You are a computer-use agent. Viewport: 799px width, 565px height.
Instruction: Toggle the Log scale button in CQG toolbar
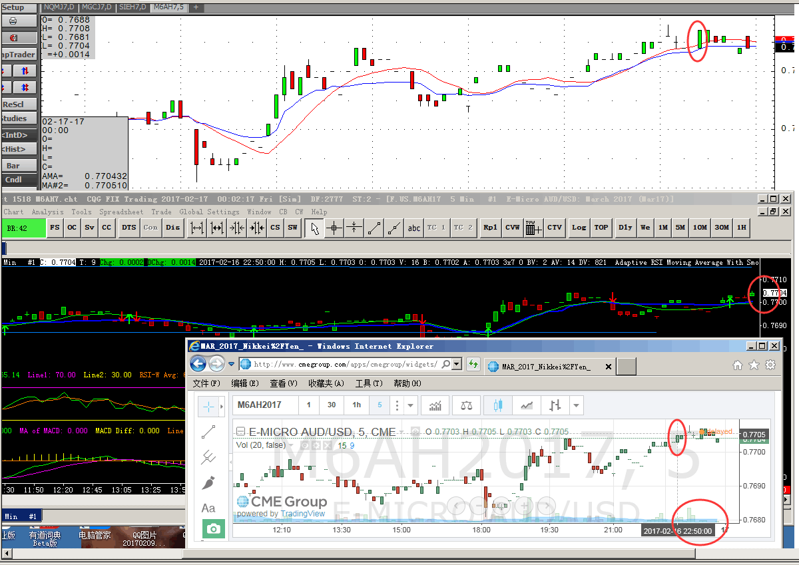(x=579, y=228)
